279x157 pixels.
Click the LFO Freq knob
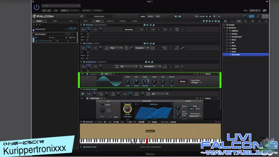tap(136, 81)
